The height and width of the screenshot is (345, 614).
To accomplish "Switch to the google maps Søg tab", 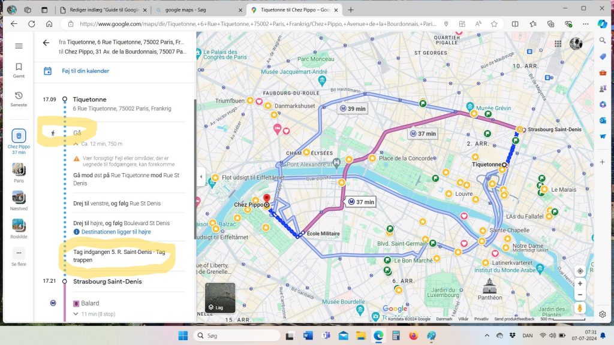I will pos(198,10).
